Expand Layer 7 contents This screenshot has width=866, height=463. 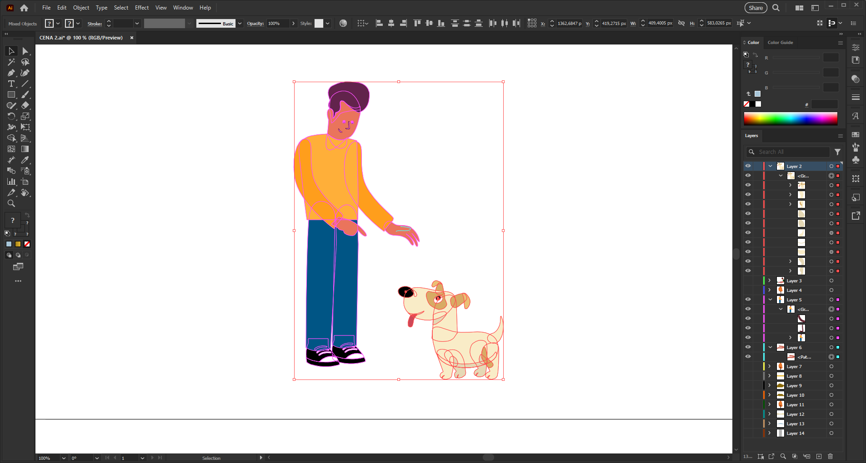click(x=770, y=366)
